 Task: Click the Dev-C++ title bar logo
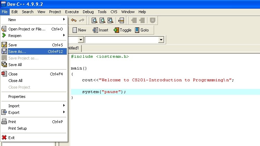[x=3, y=4]
